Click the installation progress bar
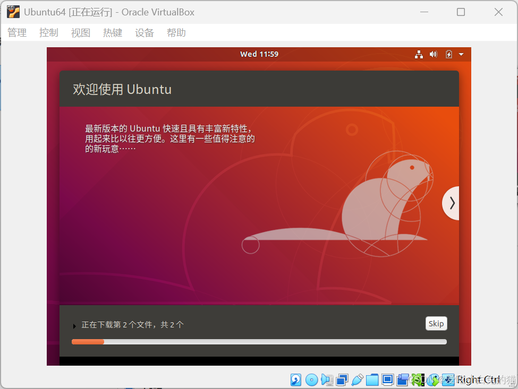This screenshot has width=518, height=389. pos(259,342)
